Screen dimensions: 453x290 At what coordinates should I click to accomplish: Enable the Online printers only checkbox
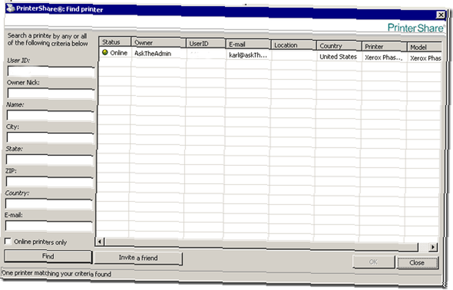click(8, 241)
